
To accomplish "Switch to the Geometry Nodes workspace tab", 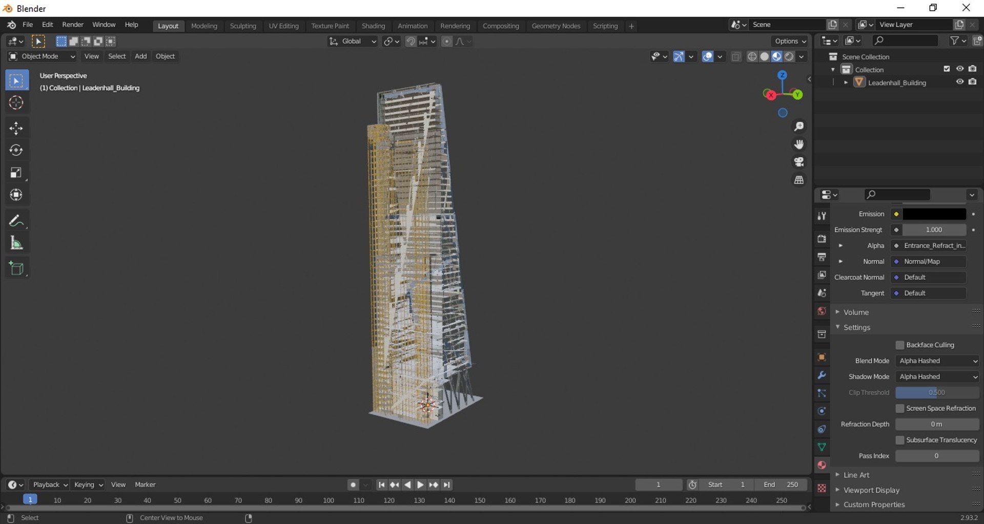I will (556, 26).
